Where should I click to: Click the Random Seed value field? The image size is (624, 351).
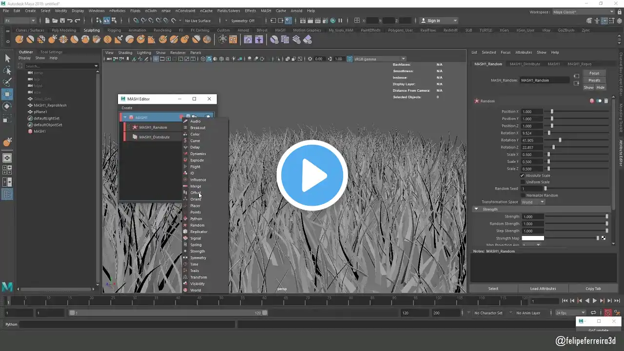(532, 189)
